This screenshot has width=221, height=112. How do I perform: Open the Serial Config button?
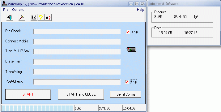[125, 94]
